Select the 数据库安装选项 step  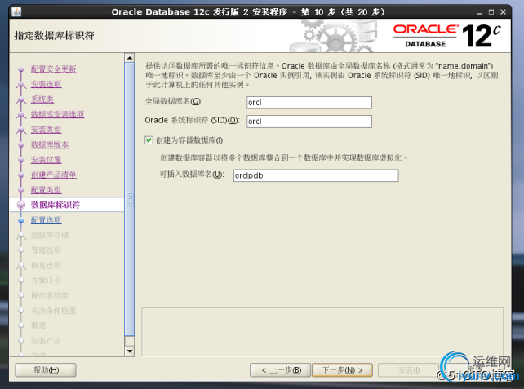pyautogui.click(x=57, y=114)
